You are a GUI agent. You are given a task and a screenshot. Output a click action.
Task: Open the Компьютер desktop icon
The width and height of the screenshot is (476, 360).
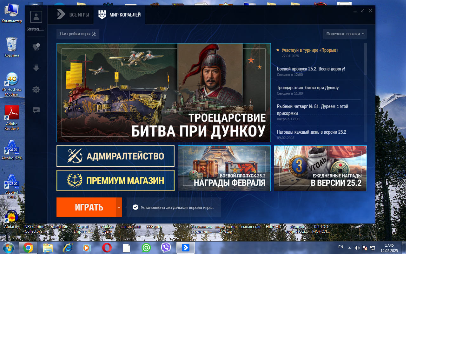coord(12,13)
